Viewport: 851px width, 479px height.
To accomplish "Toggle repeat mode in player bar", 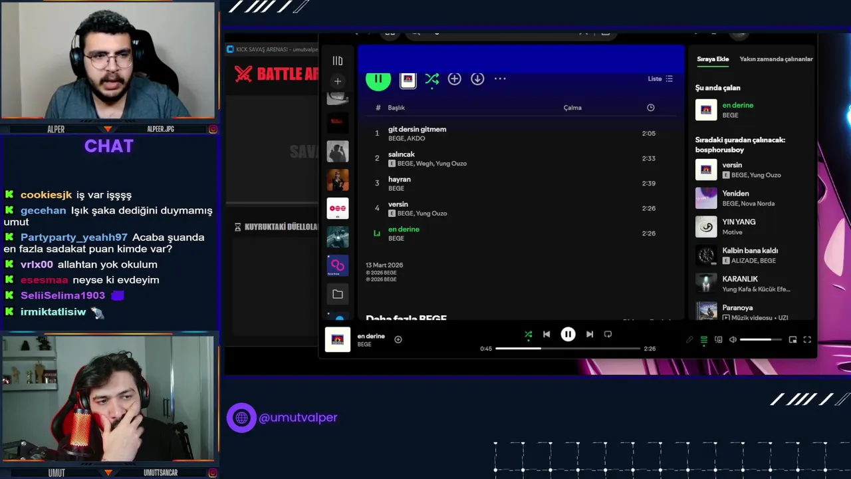I will point(608,335).
